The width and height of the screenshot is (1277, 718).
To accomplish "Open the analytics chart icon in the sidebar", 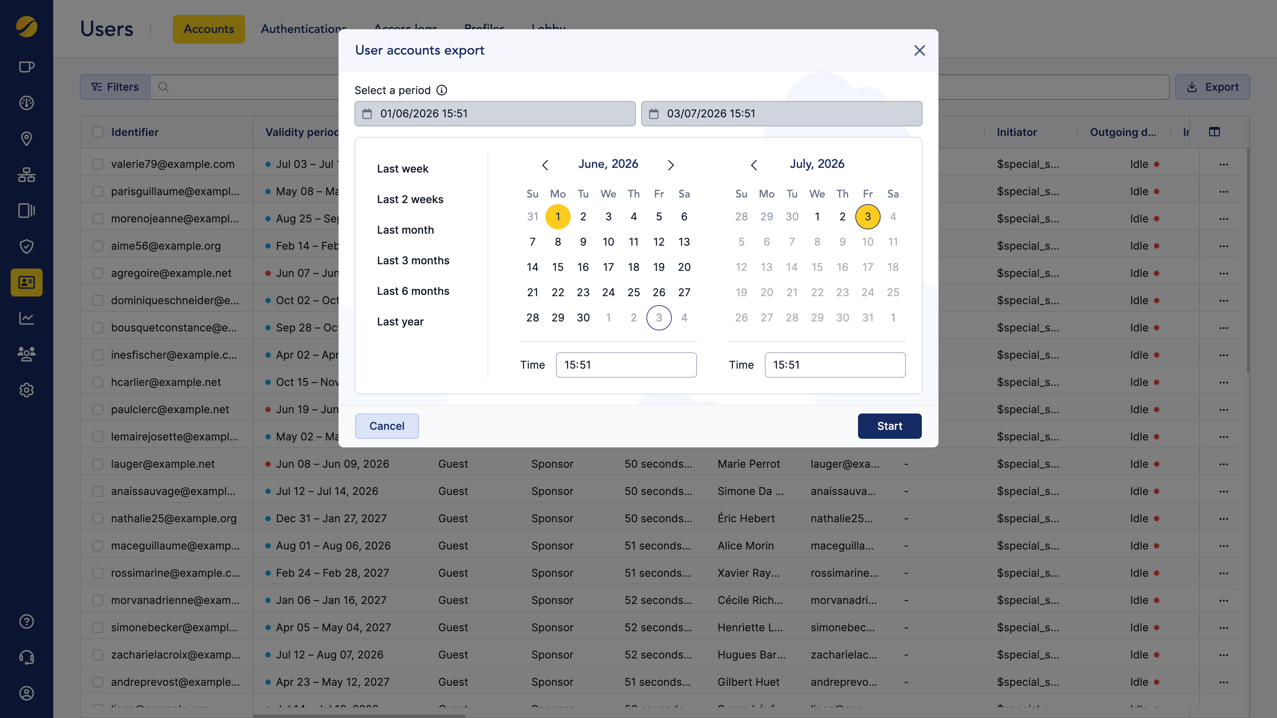I will 26,318.
